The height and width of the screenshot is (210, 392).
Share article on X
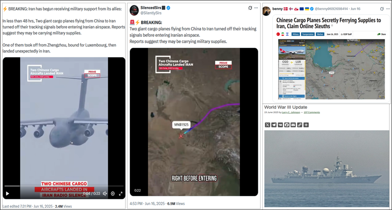[x=268, y=125]
